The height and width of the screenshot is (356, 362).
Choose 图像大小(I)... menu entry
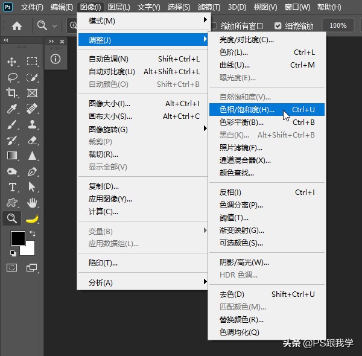143,103
